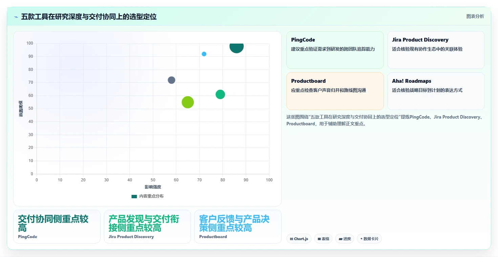The height and width of the screenshot is (257, 498).
Task: Click the 交付协同侧重点较高 data card
Action: pyautogui.click(x=57, y=227)
